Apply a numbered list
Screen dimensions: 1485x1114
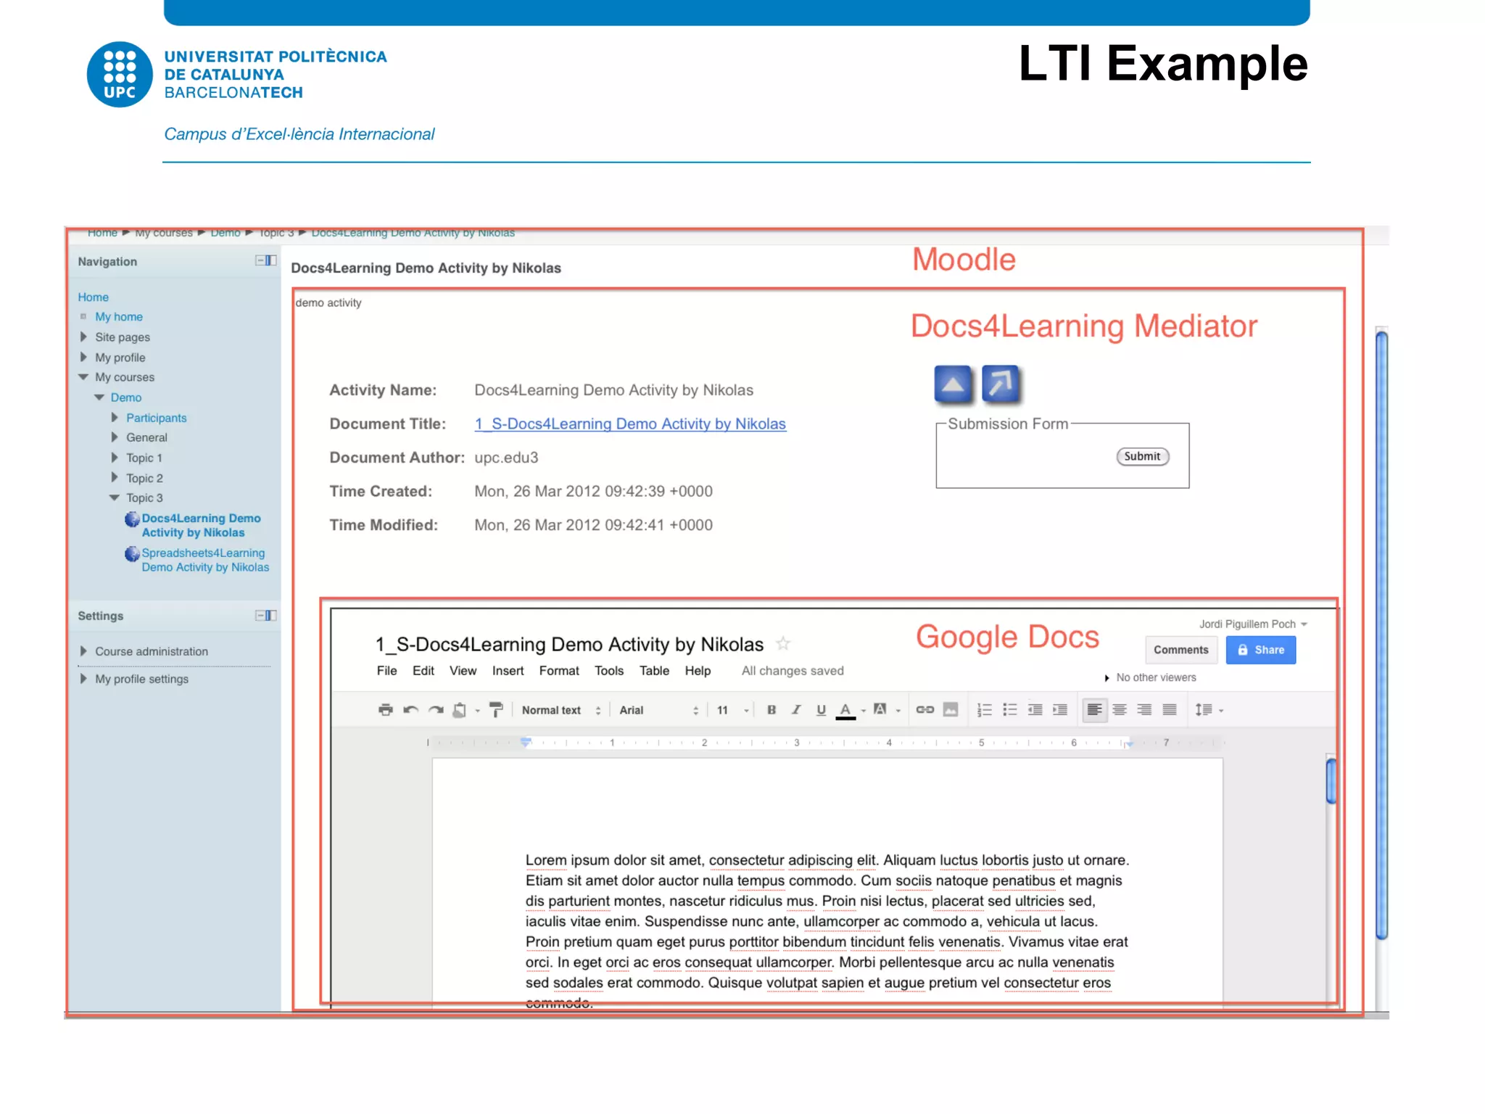(984, 710)
